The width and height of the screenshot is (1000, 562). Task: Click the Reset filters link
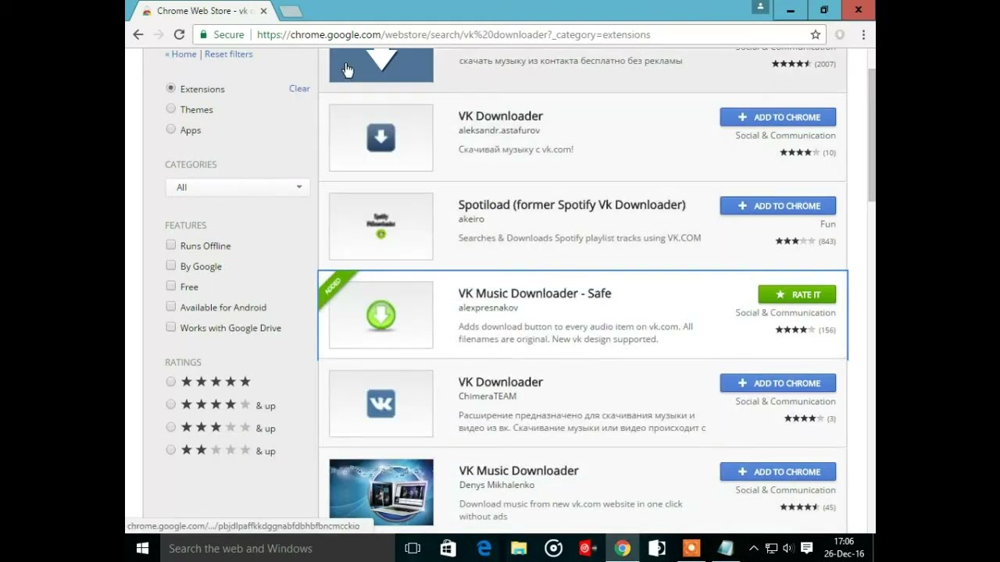(x=228, y=54)
